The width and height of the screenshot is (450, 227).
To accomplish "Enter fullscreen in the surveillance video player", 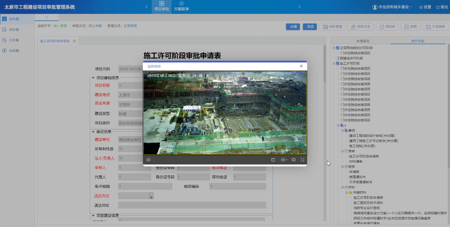I will pos(302,160).
